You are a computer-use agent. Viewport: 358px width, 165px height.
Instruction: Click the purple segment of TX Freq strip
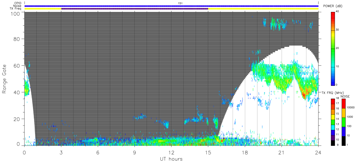click(x=135, y=9)
